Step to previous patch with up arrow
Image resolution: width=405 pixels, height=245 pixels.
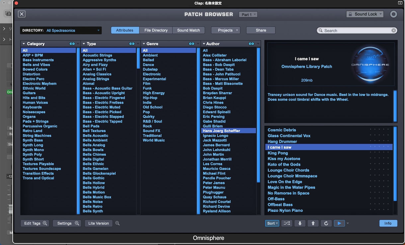pos(313,223)
